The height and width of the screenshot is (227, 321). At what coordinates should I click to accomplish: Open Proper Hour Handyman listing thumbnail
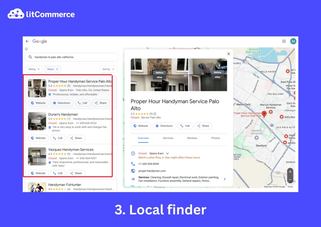point(37,88)
